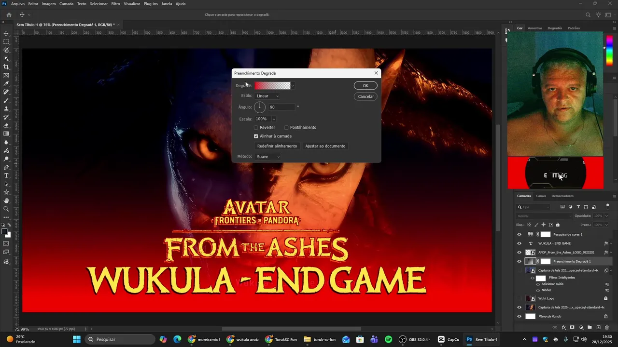The width and height of the screenshot is (618, 347).
Task: Click the hue slider in Cor panel
Action: tap(609, 50)
